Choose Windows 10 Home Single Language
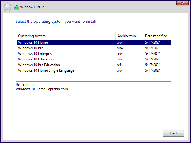This screenshot has height=143, width=191. tap(46, 70)
